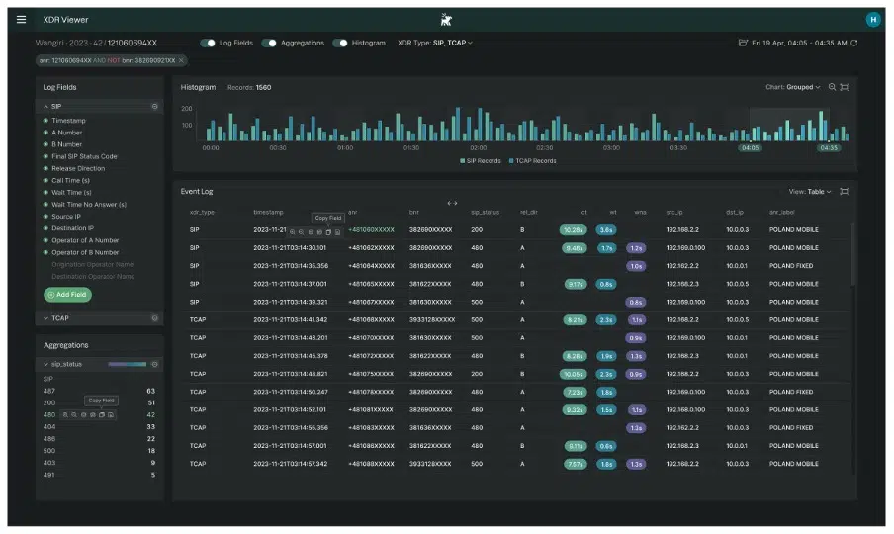Click the 3.6s wait time badge

(x=605, y=230)
